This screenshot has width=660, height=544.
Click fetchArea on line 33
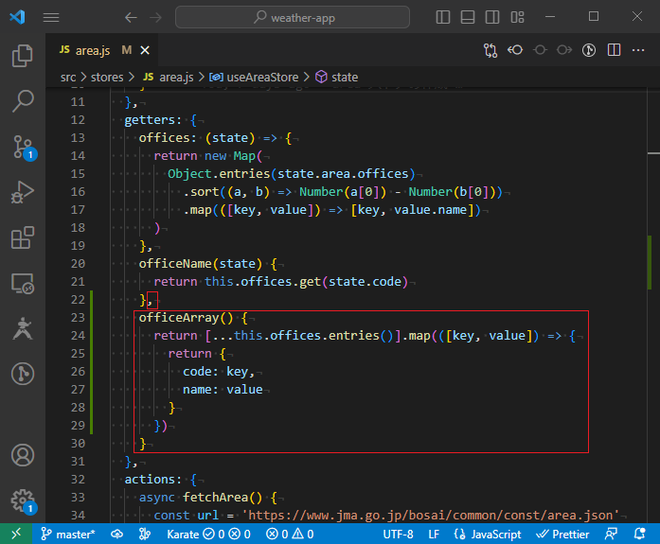pos(216,498)
